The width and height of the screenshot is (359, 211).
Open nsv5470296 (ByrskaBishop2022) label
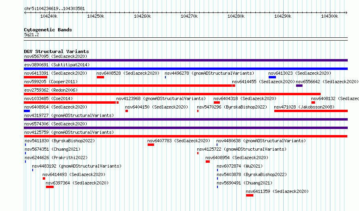[x=232, y=107]
